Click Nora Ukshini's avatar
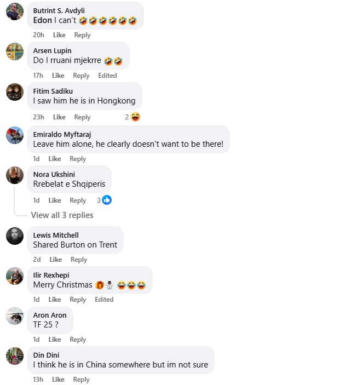The image size is (357, 385). 15,175
